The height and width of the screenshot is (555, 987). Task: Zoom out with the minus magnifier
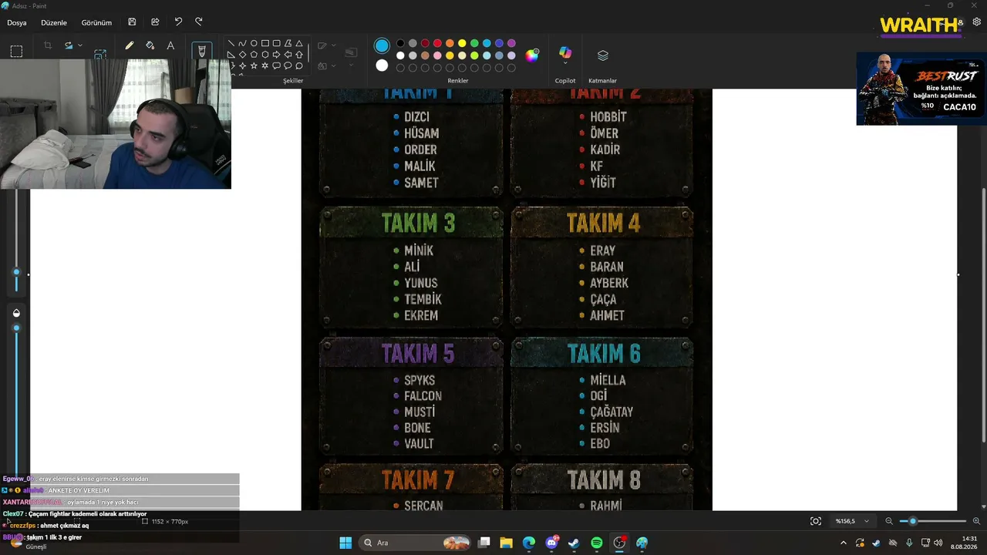[x=889, y=521]
